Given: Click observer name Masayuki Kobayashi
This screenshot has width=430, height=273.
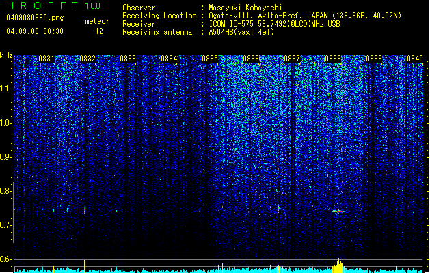Looking at the screenshot, I should click(x=245, y=8).
